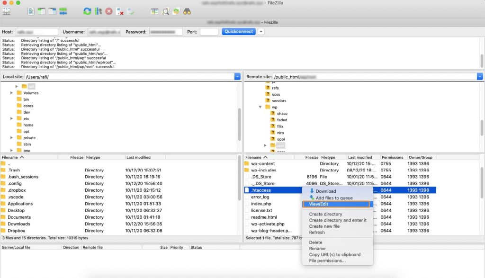Sort remote files by Owner/Group header
Viewport: 485px width, 278px height.
tap(421, 157)
